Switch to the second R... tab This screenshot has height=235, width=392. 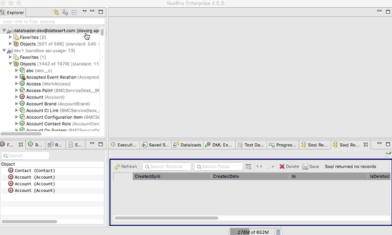56,145
